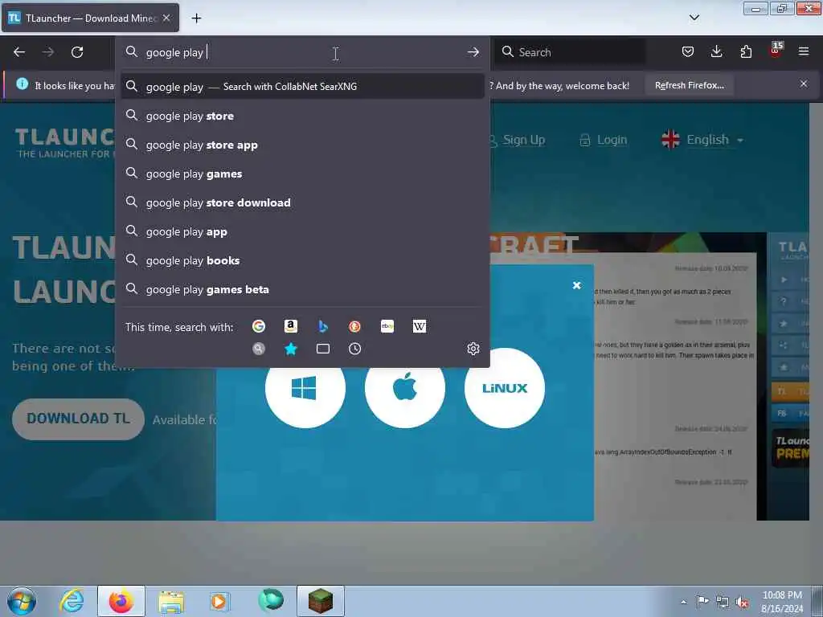
Task: Search this time with DuckDuckGo icon
Action: [x=354, y=326]
